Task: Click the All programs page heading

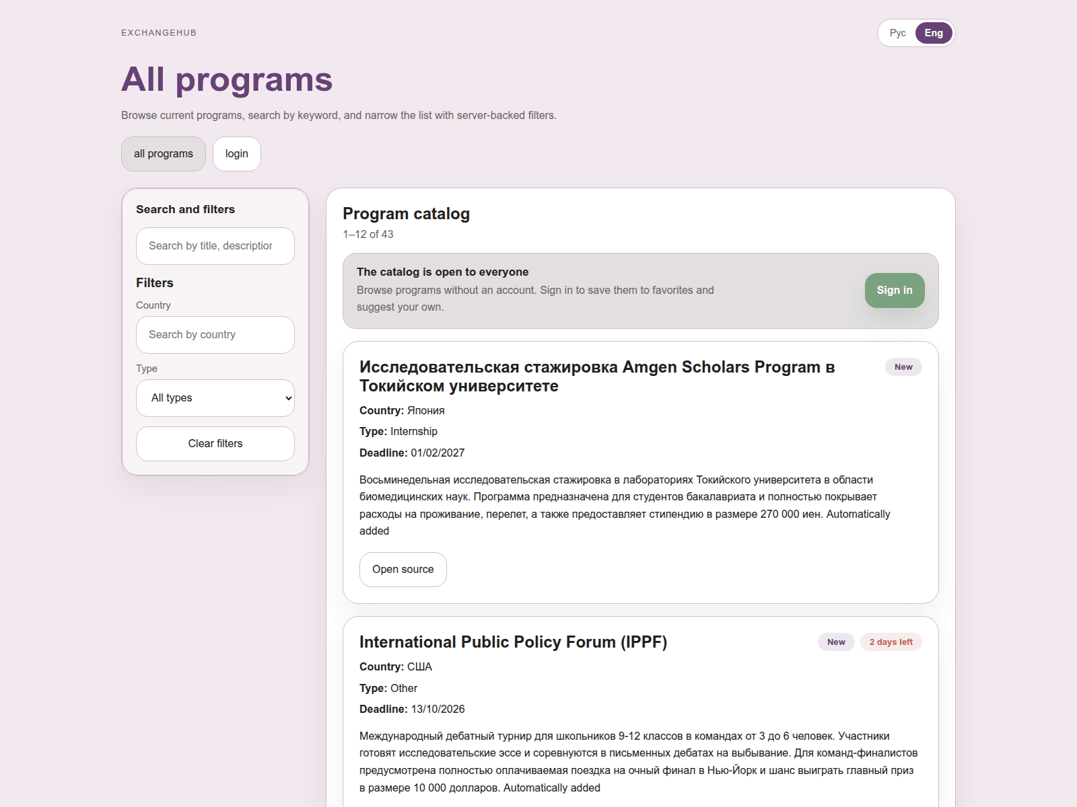Action: 227,79
